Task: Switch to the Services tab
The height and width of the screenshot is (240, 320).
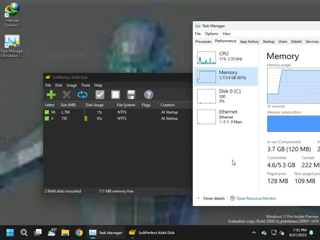Action: 312,42
